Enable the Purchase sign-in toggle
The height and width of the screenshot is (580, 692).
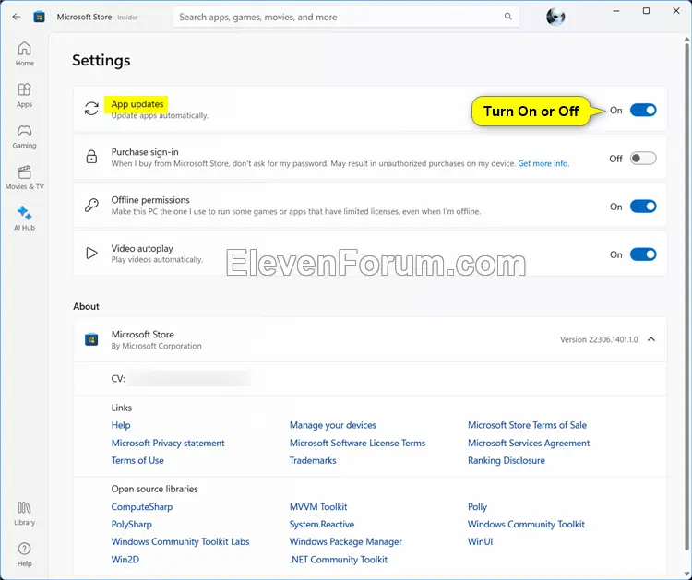tap(643, 159)
